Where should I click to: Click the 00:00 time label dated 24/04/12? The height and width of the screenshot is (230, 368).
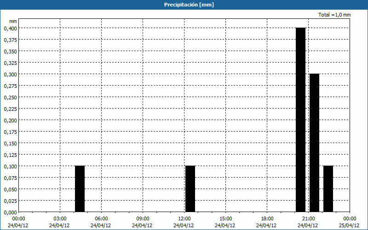click(x=18, y=219)
